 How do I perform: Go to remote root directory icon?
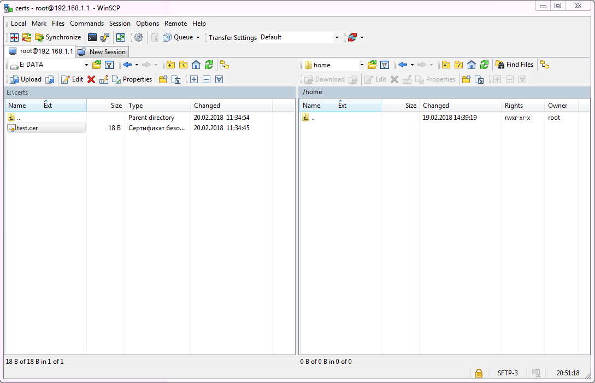coord(459,65)
